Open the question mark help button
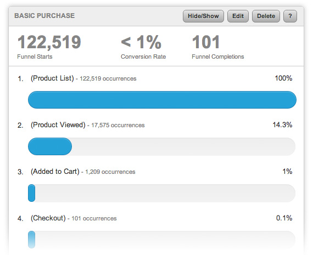313x255 pixels. (x=290, y=16)
